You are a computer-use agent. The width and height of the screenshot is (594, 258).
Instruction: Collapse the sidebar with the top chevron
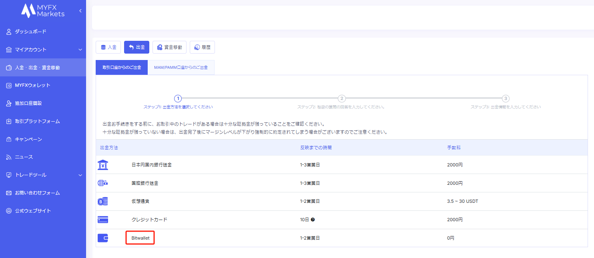[80, 11]
